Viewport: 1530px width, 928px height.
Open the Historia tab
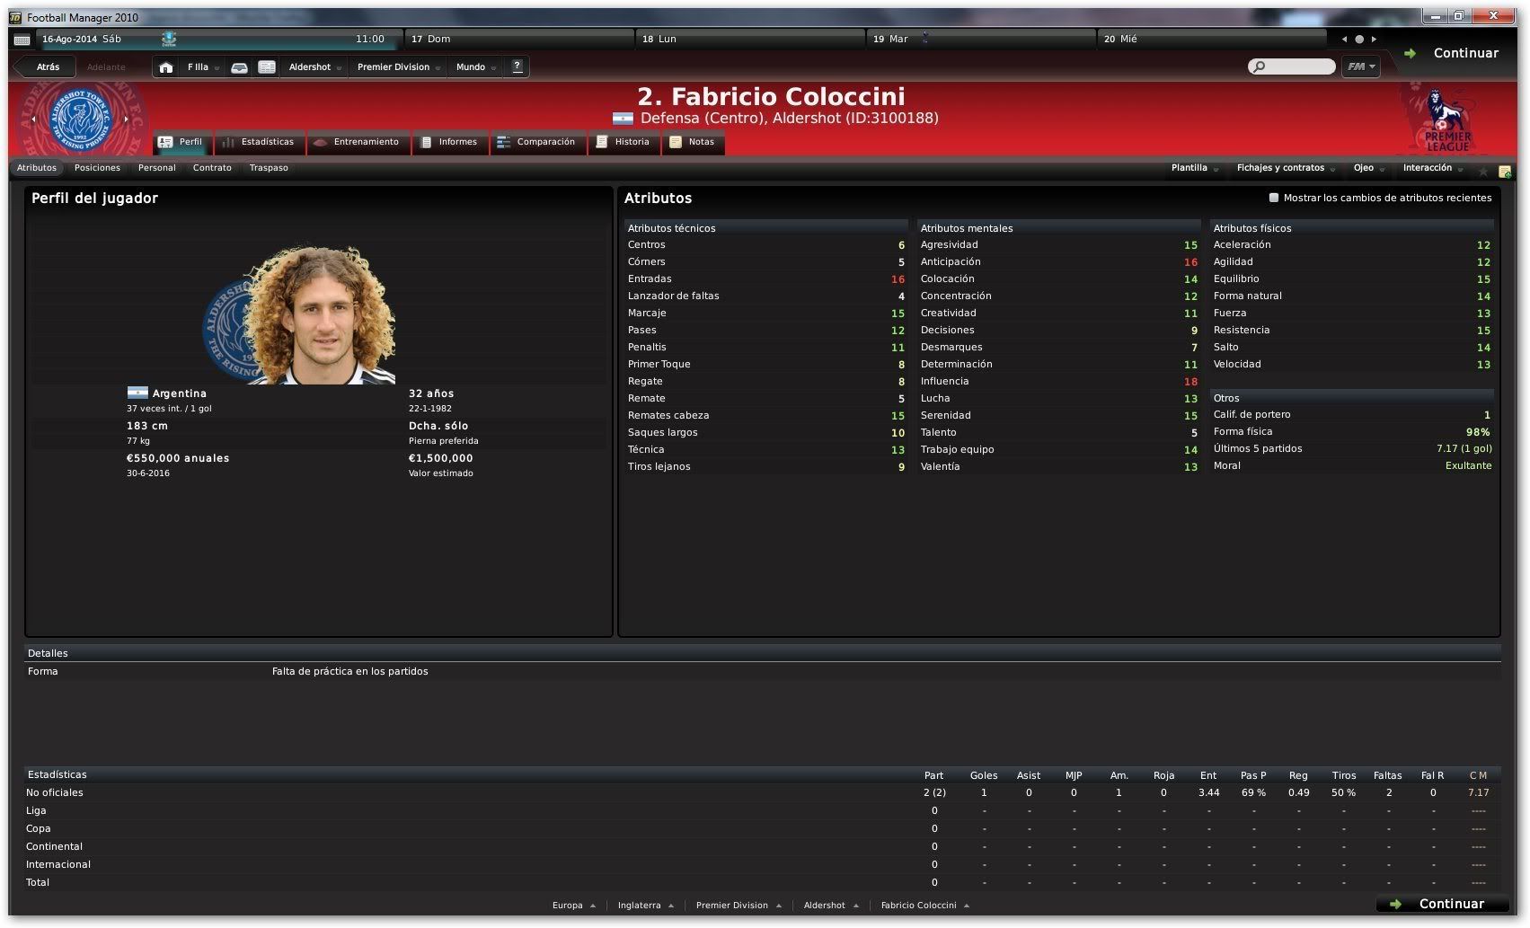tap(623, 142)
